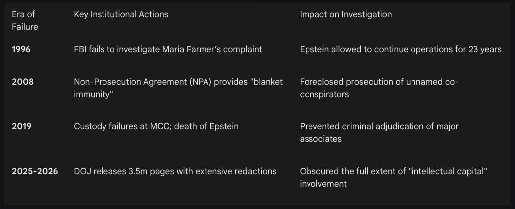515x209 pixels.
Task: Click the word 'immunity"' in 2008 row
Action: 92,94
